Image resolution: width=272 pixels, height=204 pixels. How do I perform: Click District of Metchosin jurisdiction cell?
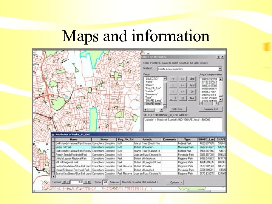147,158
